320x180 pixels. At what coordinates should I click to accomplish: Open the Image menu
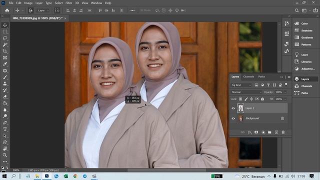click(28, 3)
